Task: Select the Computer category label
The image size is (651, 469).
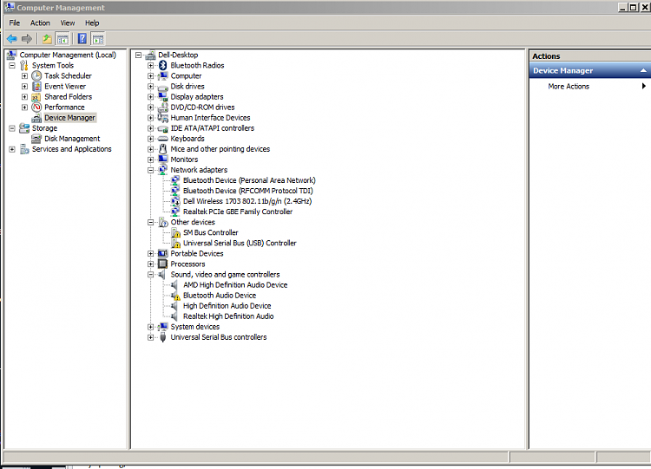Action: click(x=186, y=76)
